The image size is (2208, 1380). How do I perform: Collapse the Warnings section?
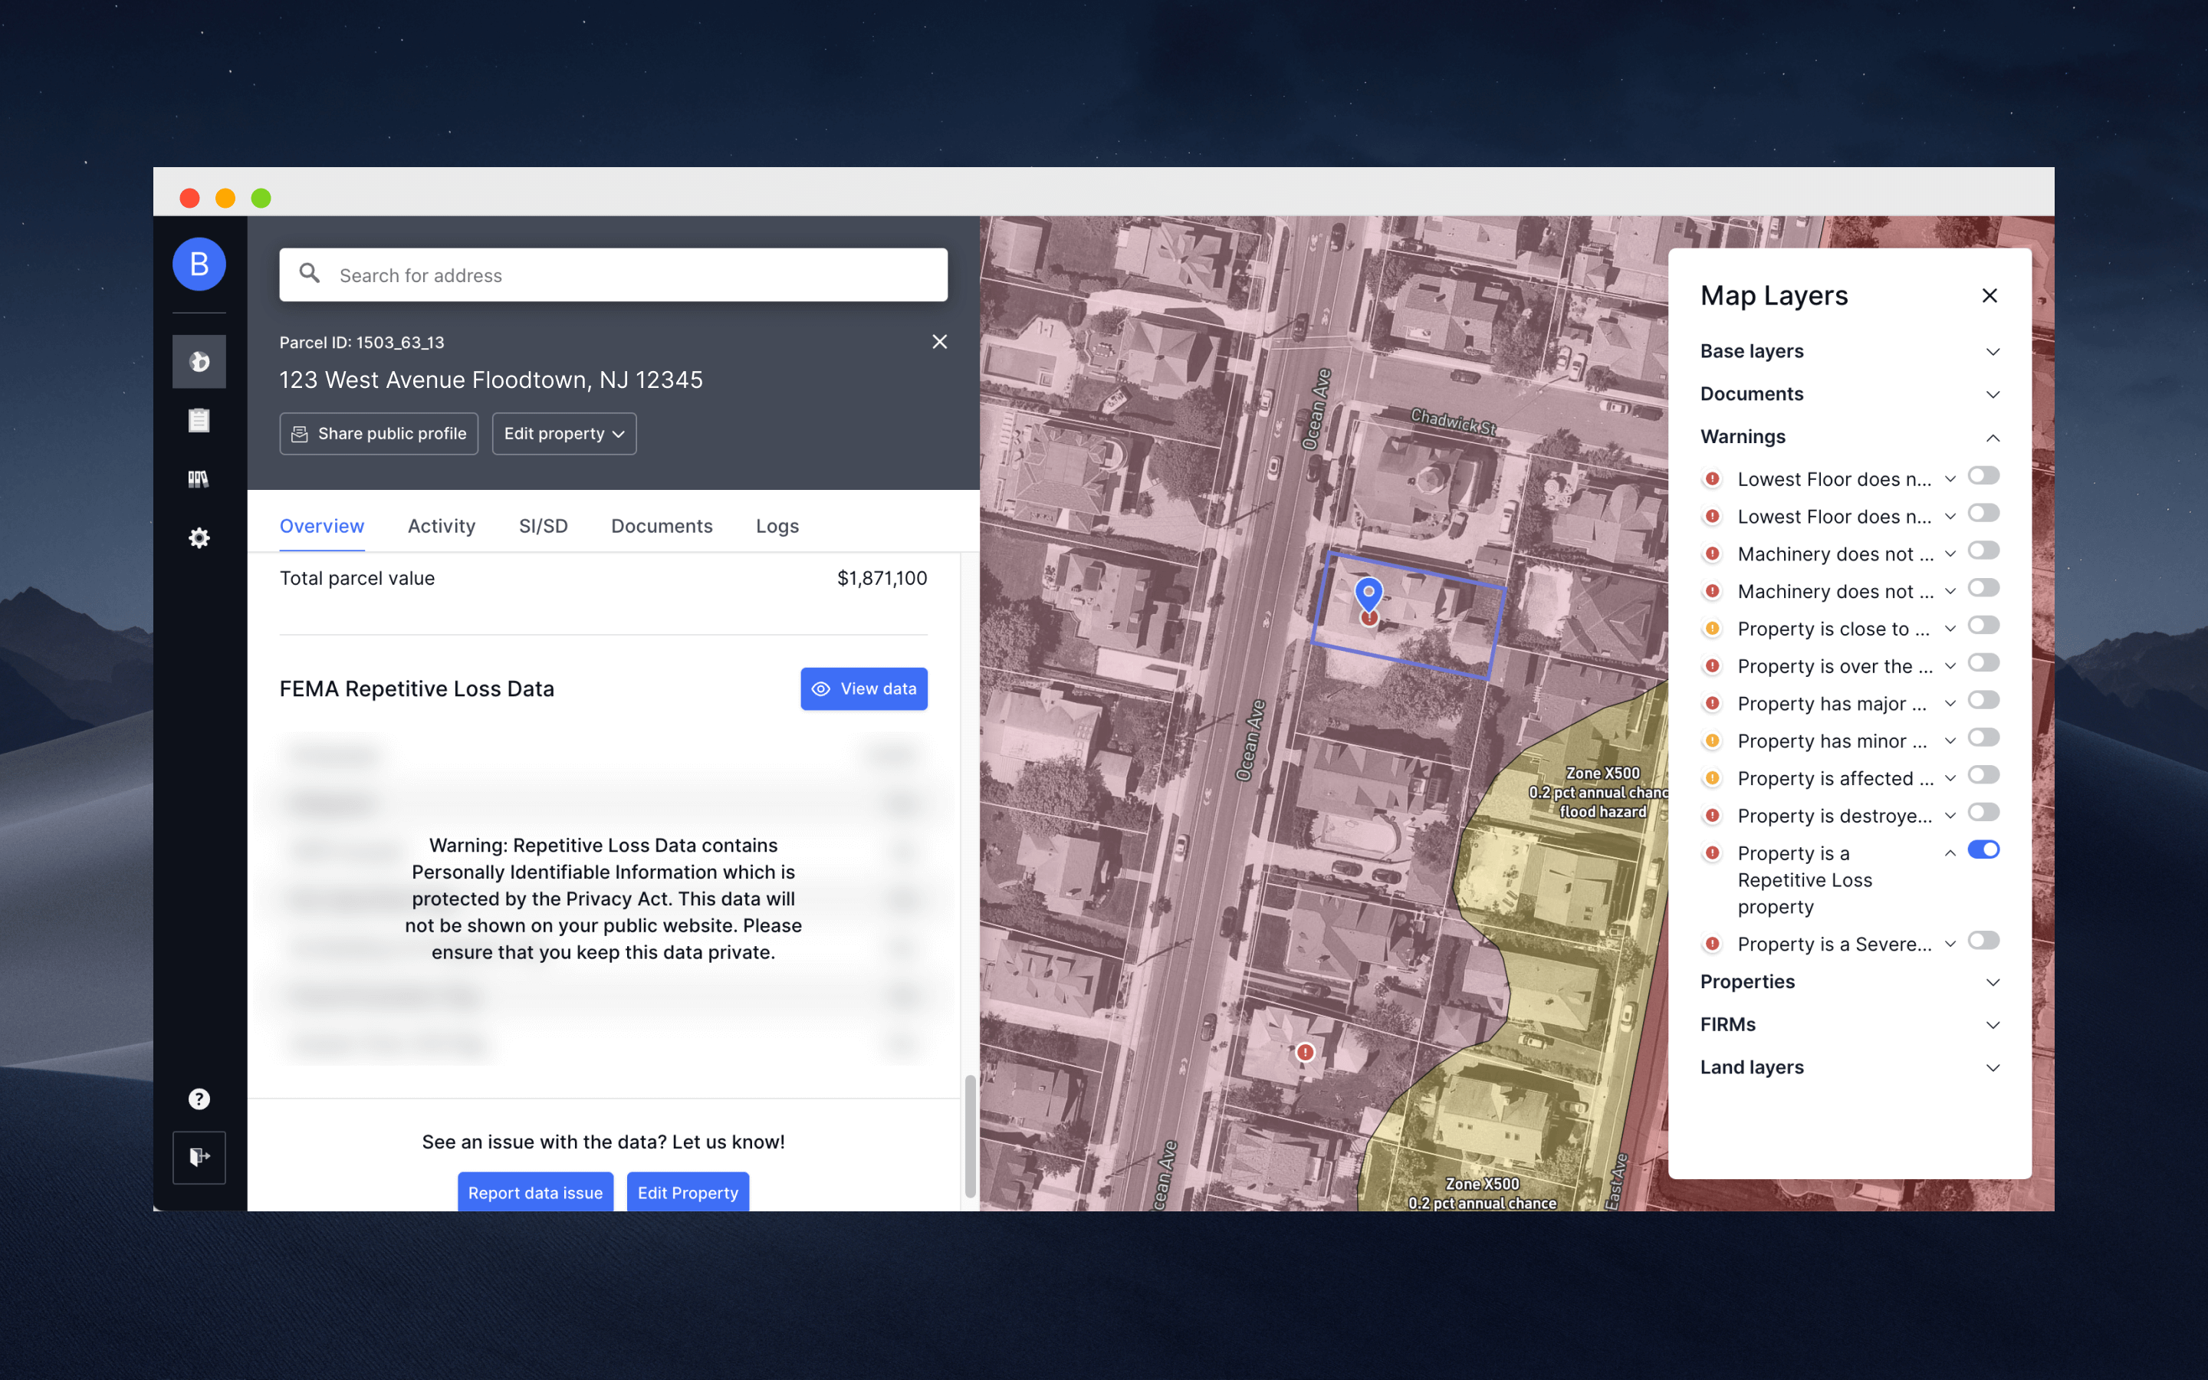click(x=1993, y=437)
